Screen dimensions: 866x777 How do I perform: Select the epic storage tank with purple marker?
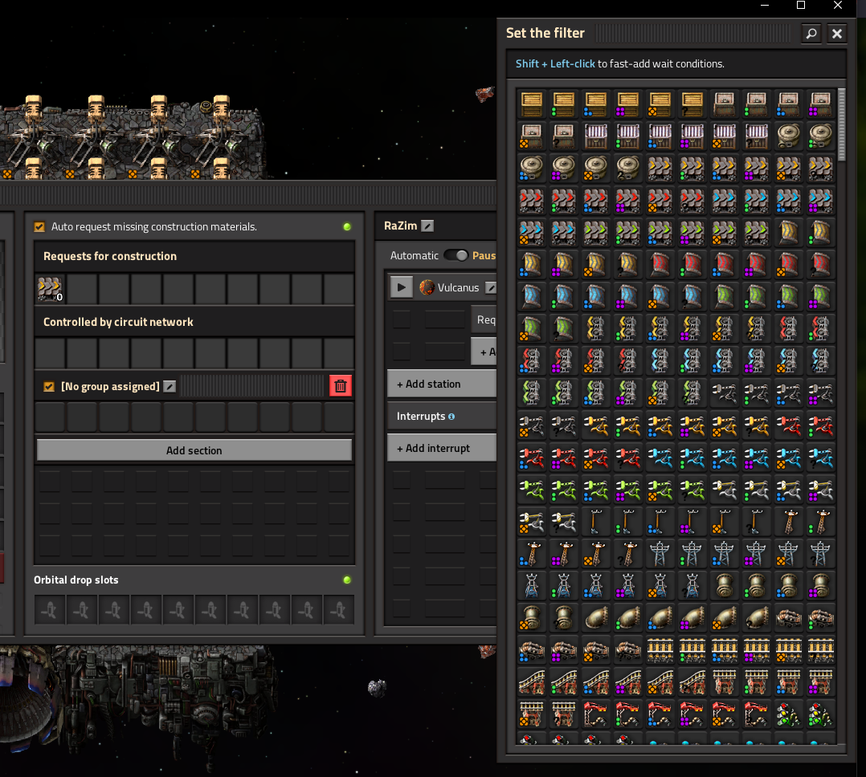pos(563,168)
